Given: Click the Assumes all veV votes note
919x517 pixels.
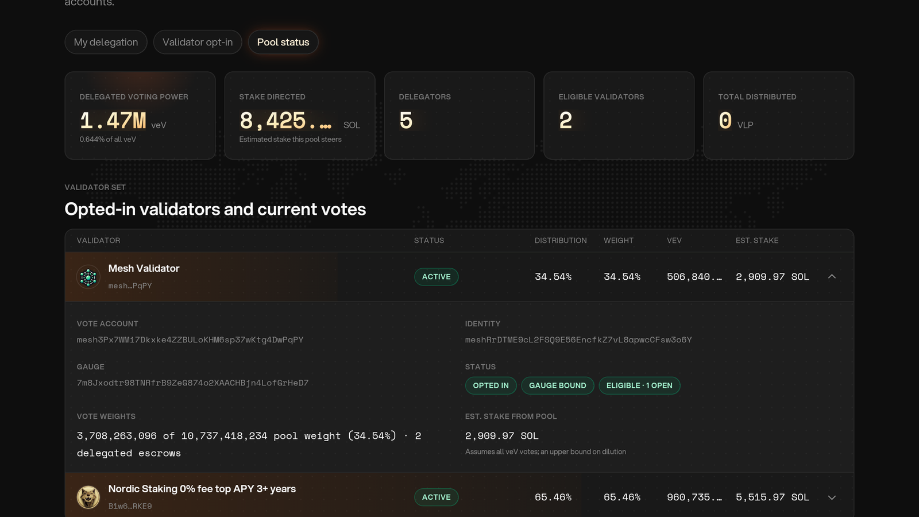Looking at the screenshot, I should [546, 452].
